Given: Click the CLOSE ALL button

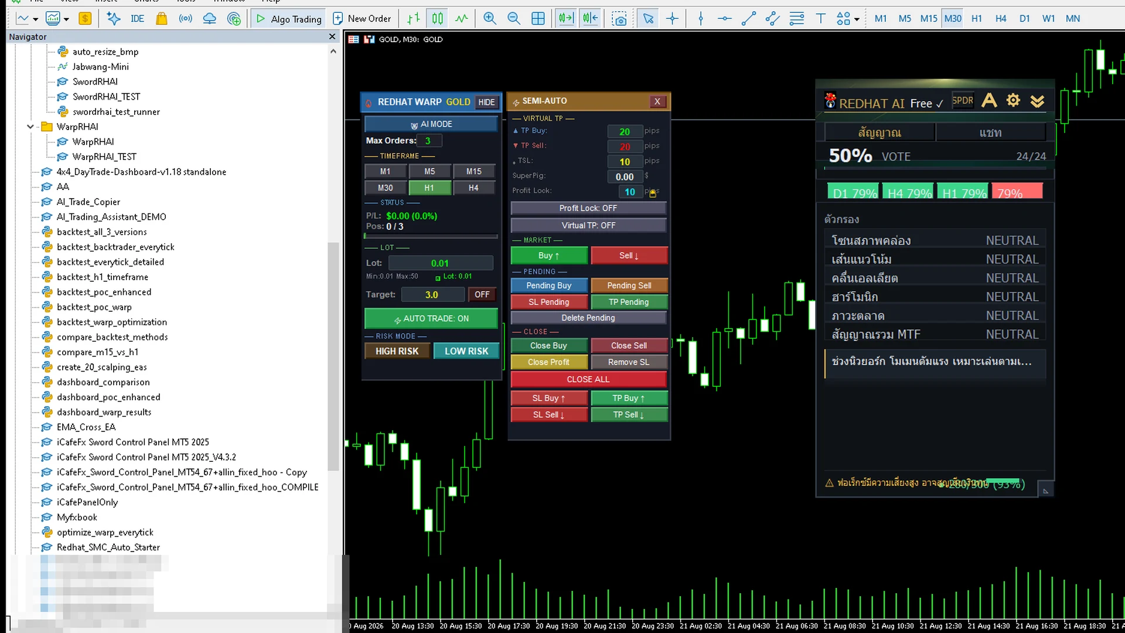Looking at the screenshot, I should coord(588,379).
